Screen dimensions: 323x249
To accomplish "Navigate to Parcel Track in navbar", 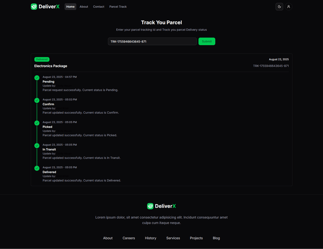I will click(x=118, y=7).
